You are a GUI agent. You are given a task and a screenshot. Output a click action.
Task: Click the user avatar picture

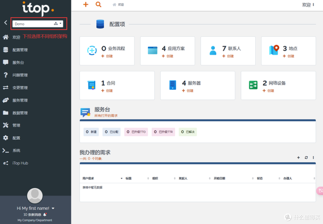(x=35, y=196)
